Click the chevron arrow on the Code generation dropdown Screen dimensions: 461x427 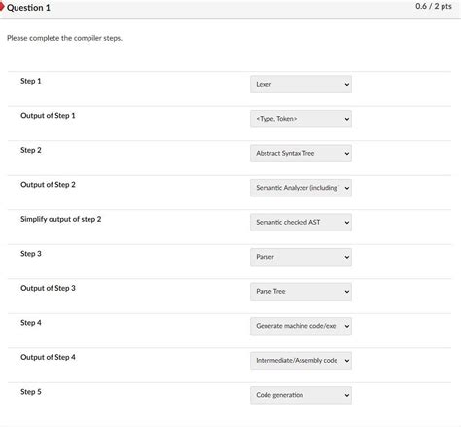347,395
